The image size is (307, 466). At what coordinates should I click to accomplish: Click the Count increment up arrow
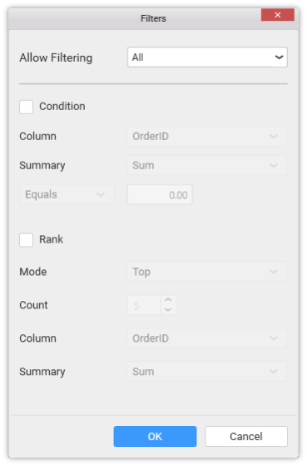coord(168,300)
